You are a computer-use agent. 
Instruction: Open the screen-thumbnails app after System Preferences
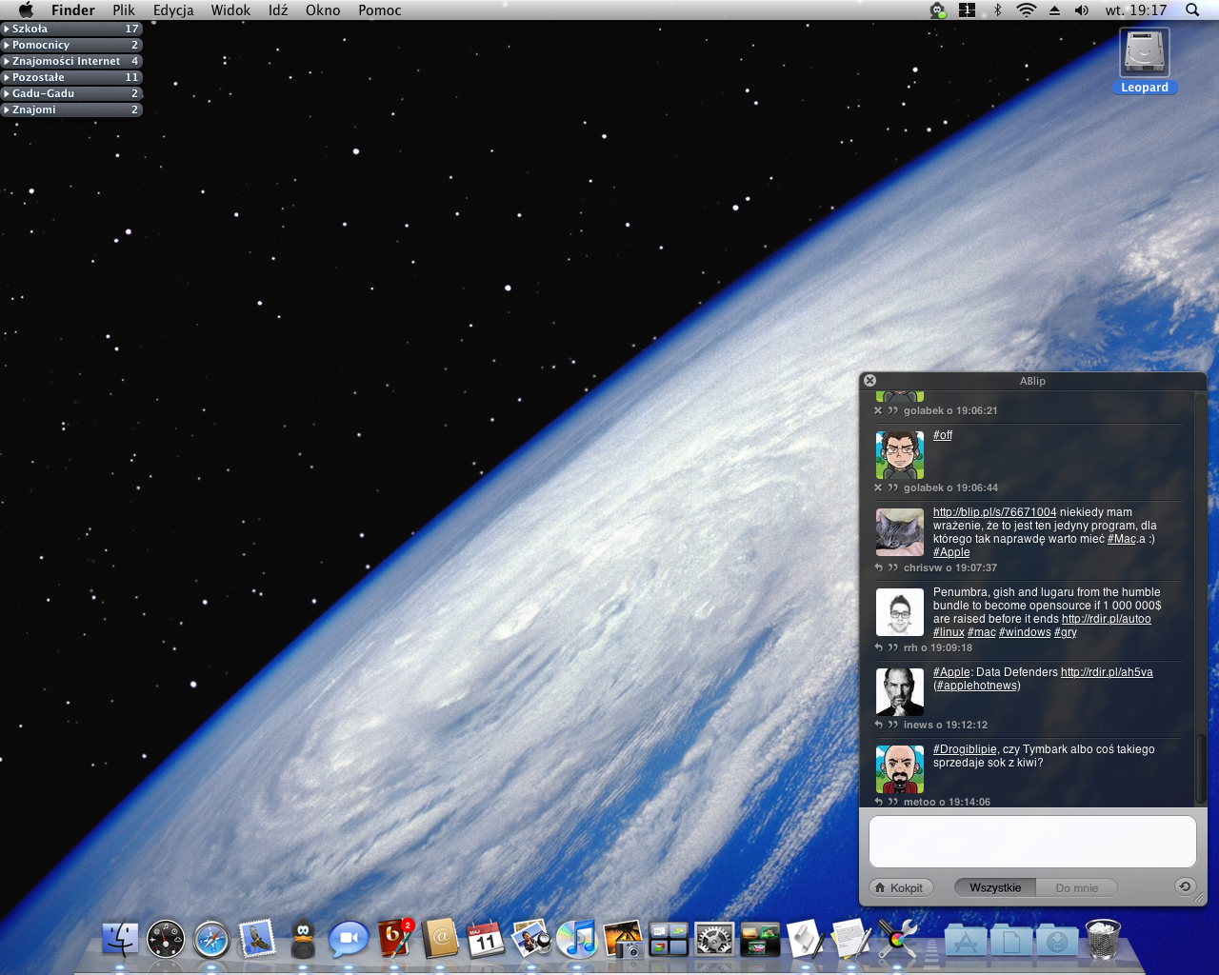click(760, 940)
